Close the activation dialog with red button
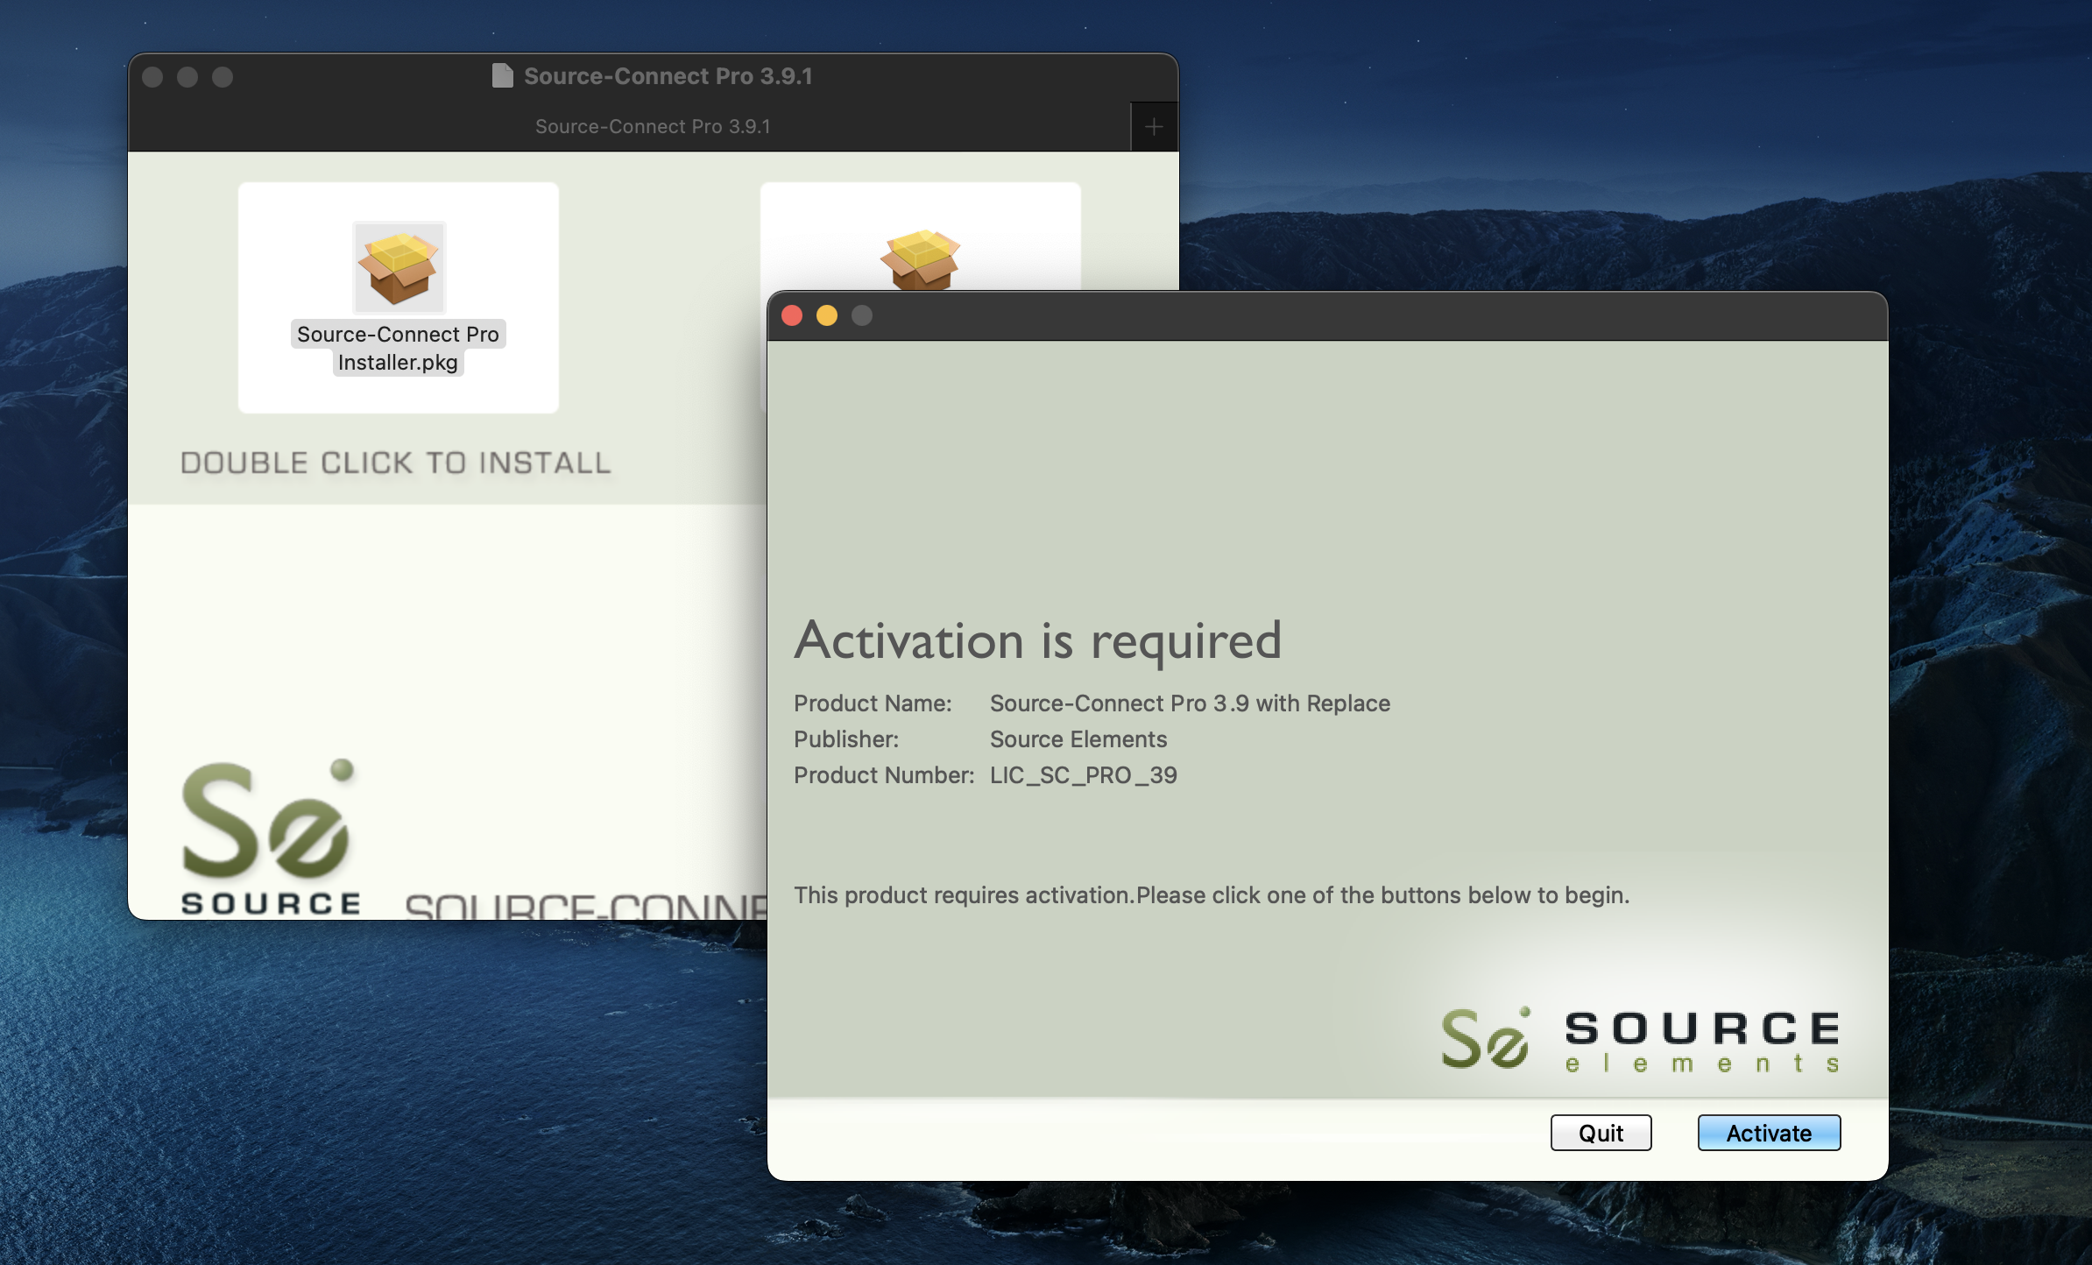2092x1265 pixels. tap(792, 315)
